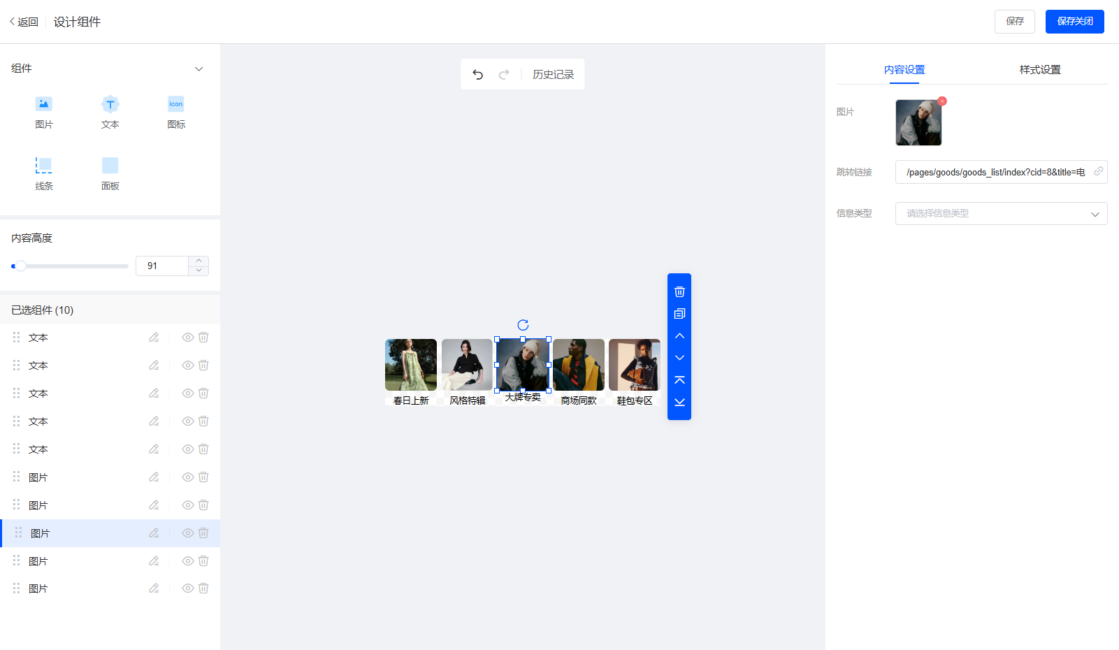1119x650 pixels.
Task: Click the rotate handle above selected image
Action: click(x=523, y=325)
